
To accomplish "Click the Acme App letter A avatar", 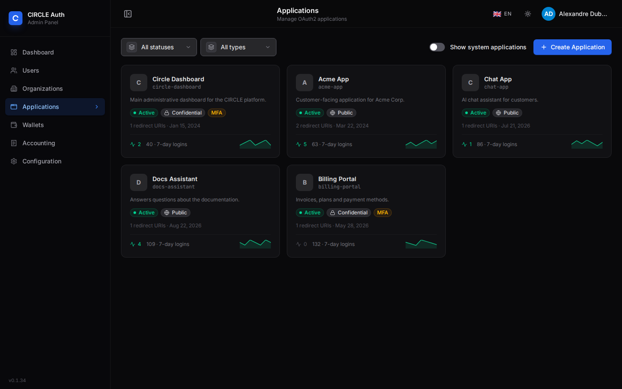I will tap(305, 83).
